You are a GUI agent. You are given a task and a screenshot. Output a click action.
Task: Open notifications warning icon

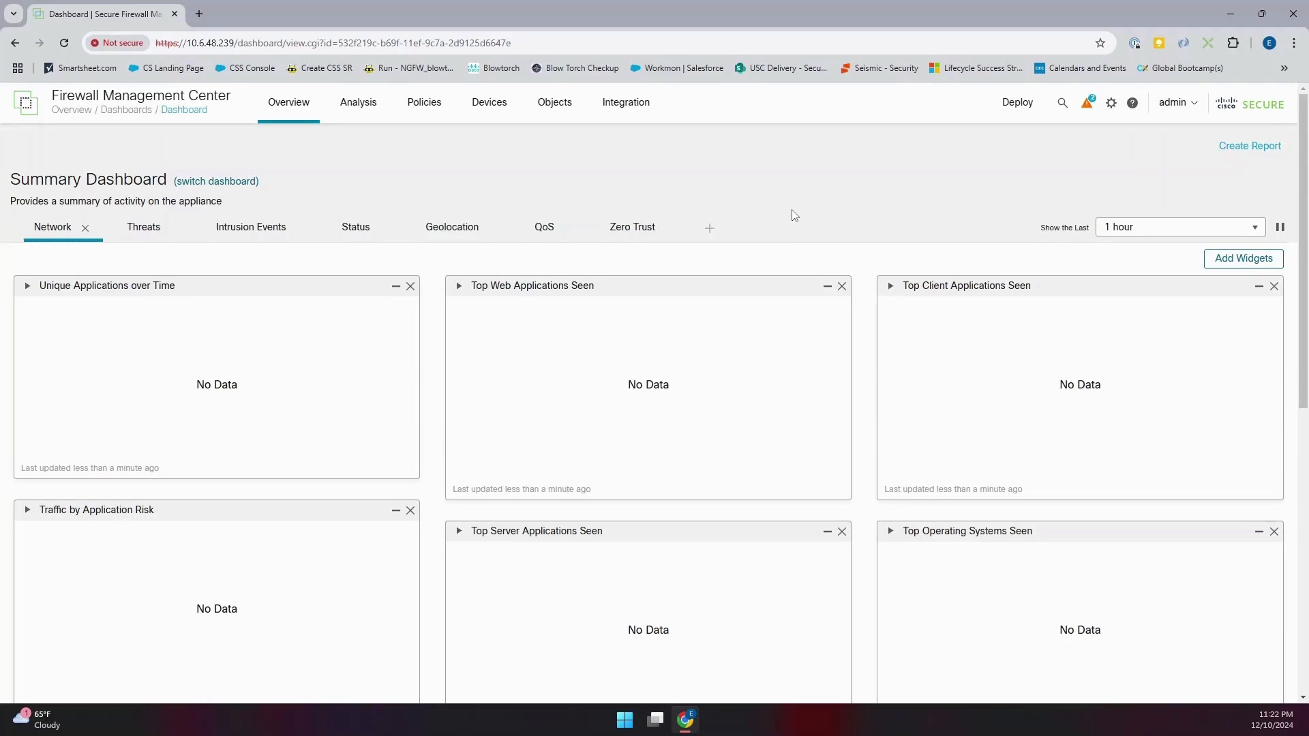click(x=1087, y=102)
